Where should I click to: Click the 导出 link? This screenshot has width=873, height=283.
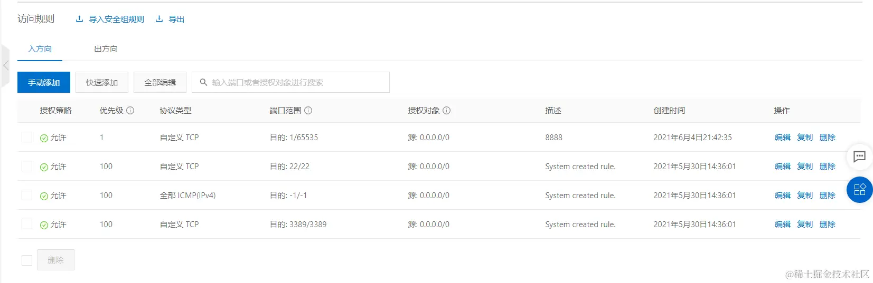(x=176, y=19)
